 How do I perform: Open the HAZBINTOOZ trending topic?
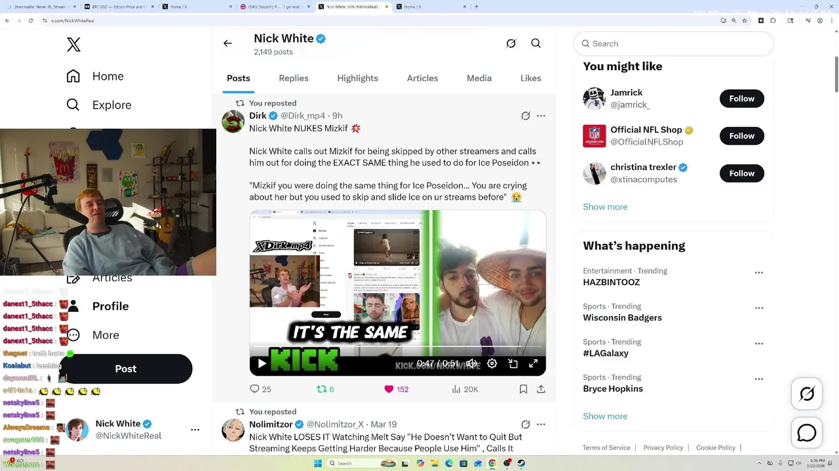[x=612, y=282]
